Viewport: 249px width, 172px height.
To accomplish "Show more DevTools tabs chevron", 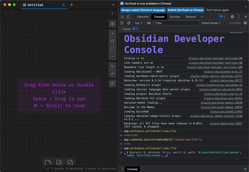I will click(x=202, y=17).
